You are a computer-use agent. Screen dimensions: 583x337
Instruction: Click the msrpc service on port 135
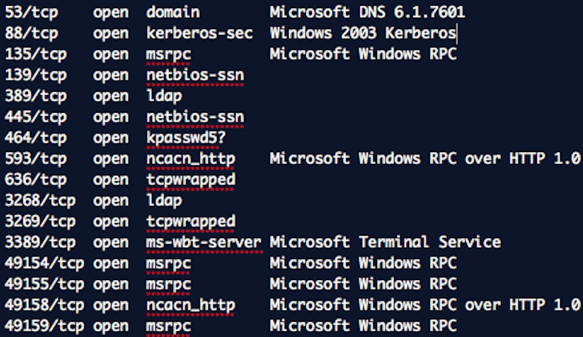(169, 54)
